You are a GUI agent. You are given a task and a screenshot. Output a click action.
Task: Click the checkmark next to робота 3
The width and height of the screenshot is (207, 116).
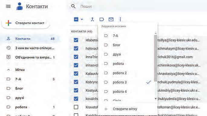148,82
